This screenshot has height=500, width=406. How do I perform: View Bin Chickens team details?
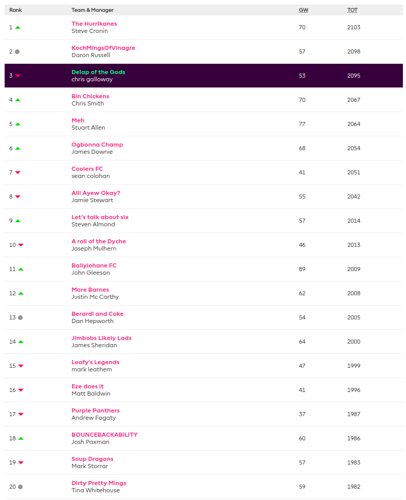90,96
